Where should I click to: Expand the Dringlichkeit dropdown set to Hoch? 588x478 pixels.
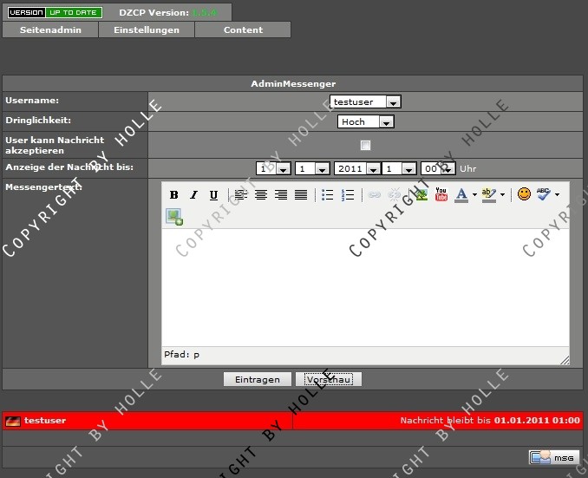point(365,122)
